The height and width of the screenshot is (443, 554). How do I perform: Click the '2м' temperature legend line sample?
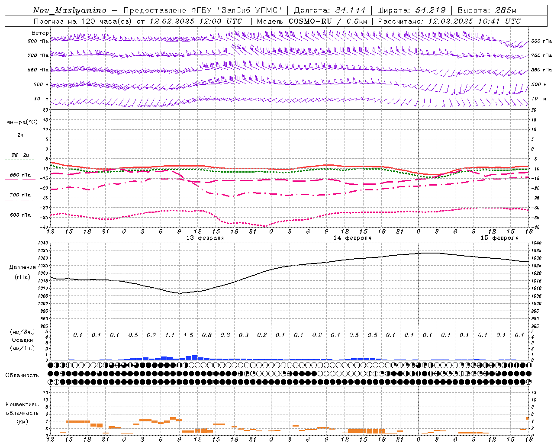click(x=20, y=140)
